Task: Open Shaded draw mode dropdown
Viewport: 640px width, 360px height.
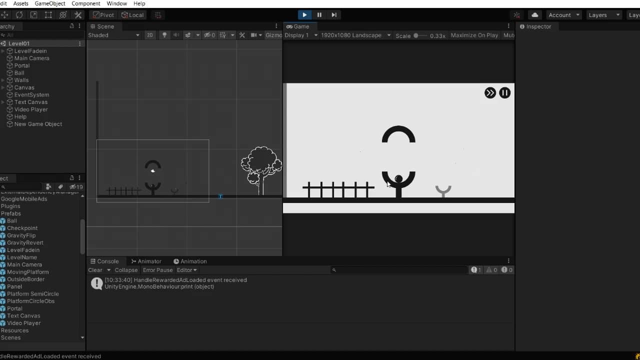Action: tap(114, 35)
